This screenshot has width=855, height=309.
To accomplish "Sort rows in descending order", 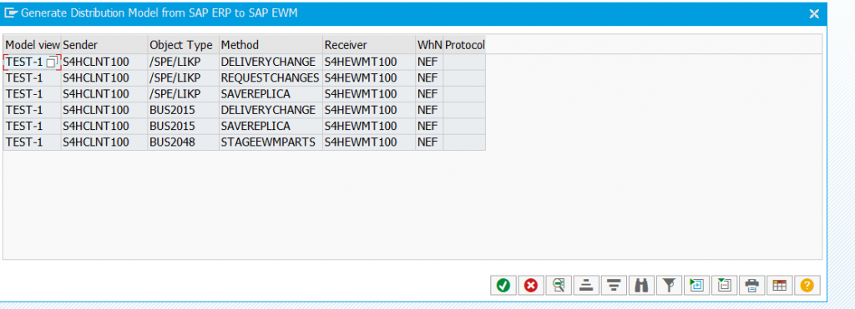I will [x=614, y=285].
